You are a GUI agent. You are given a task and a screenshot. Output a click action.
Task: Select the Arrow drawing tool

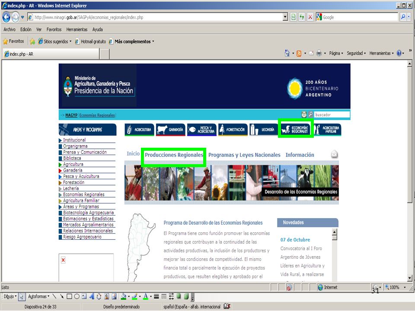click(62, 296)
